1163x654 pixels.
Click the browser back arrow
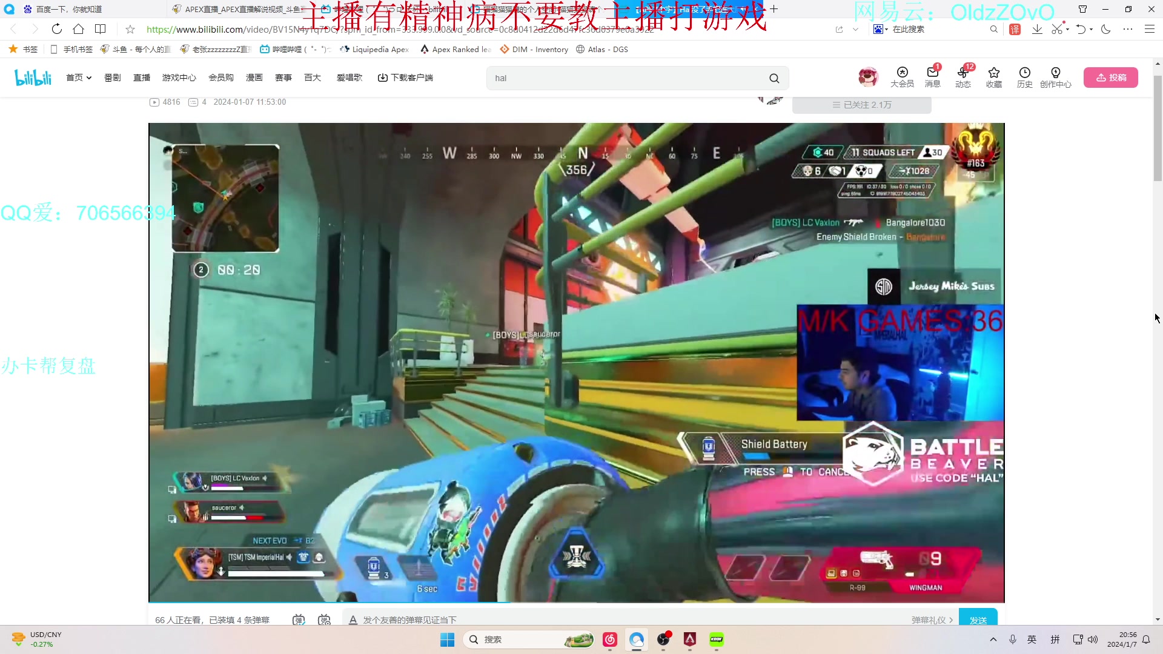click(x=13, y=29)
